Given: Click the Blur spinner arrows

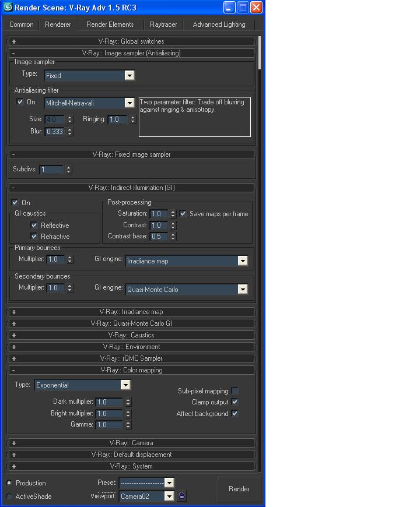Looking at the screenshot, I should point(70,132).
